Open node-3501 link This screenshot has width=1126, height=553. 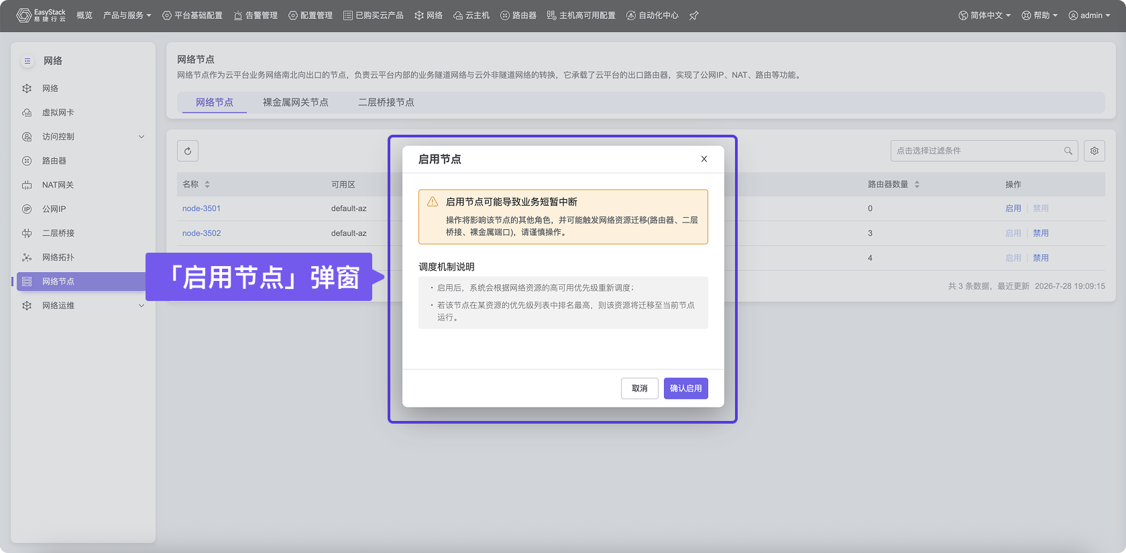(201, 208)
